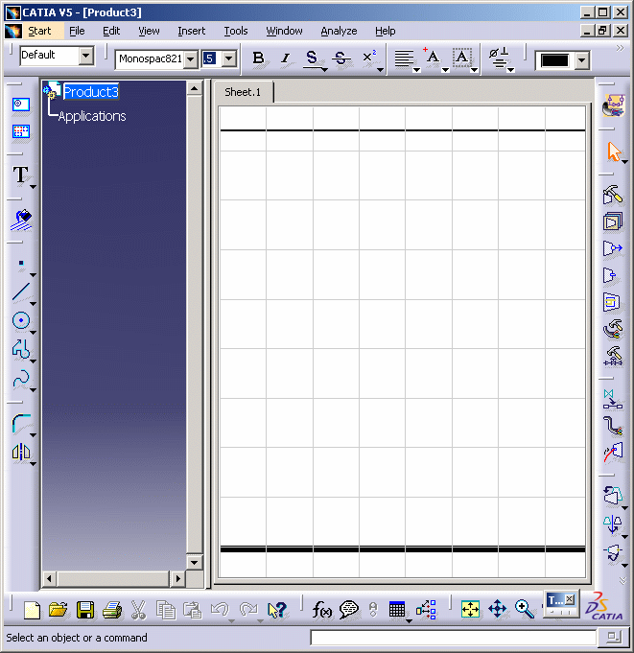Select the Line drawing tool
634x653 pixels.
[x=20, y=292]
